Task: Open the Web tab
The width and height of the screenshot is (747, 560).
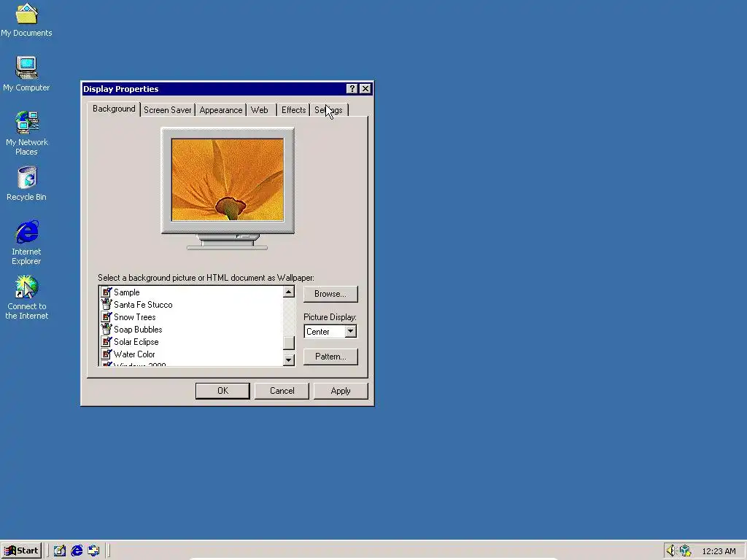Action: tap(260, 110)
